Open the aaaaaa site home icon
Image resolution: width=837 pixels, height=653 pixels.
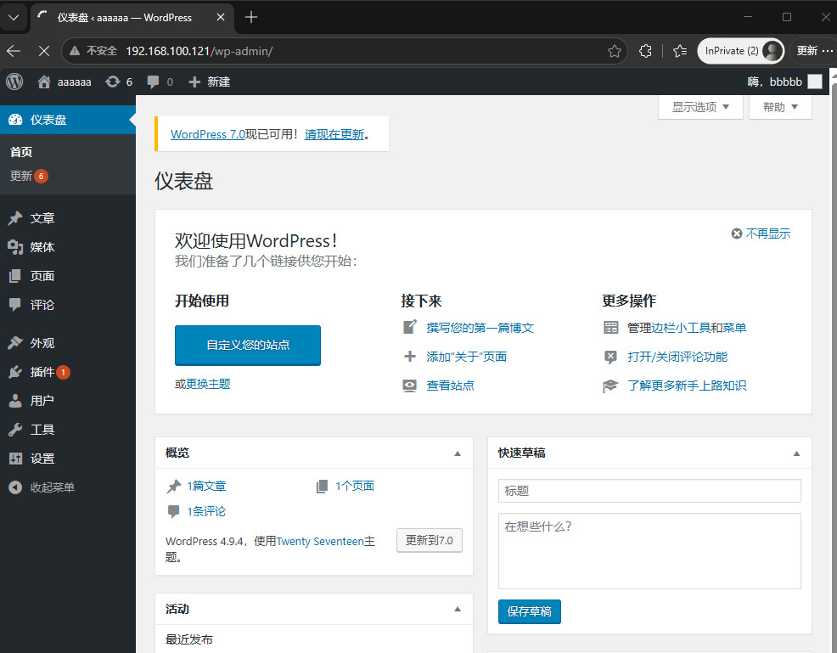[44, 82]
